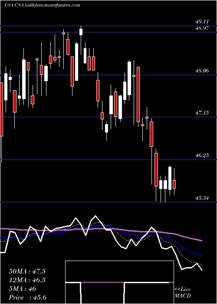
Task: Click the MACD histogram box
Action: (x=119, y=282)
